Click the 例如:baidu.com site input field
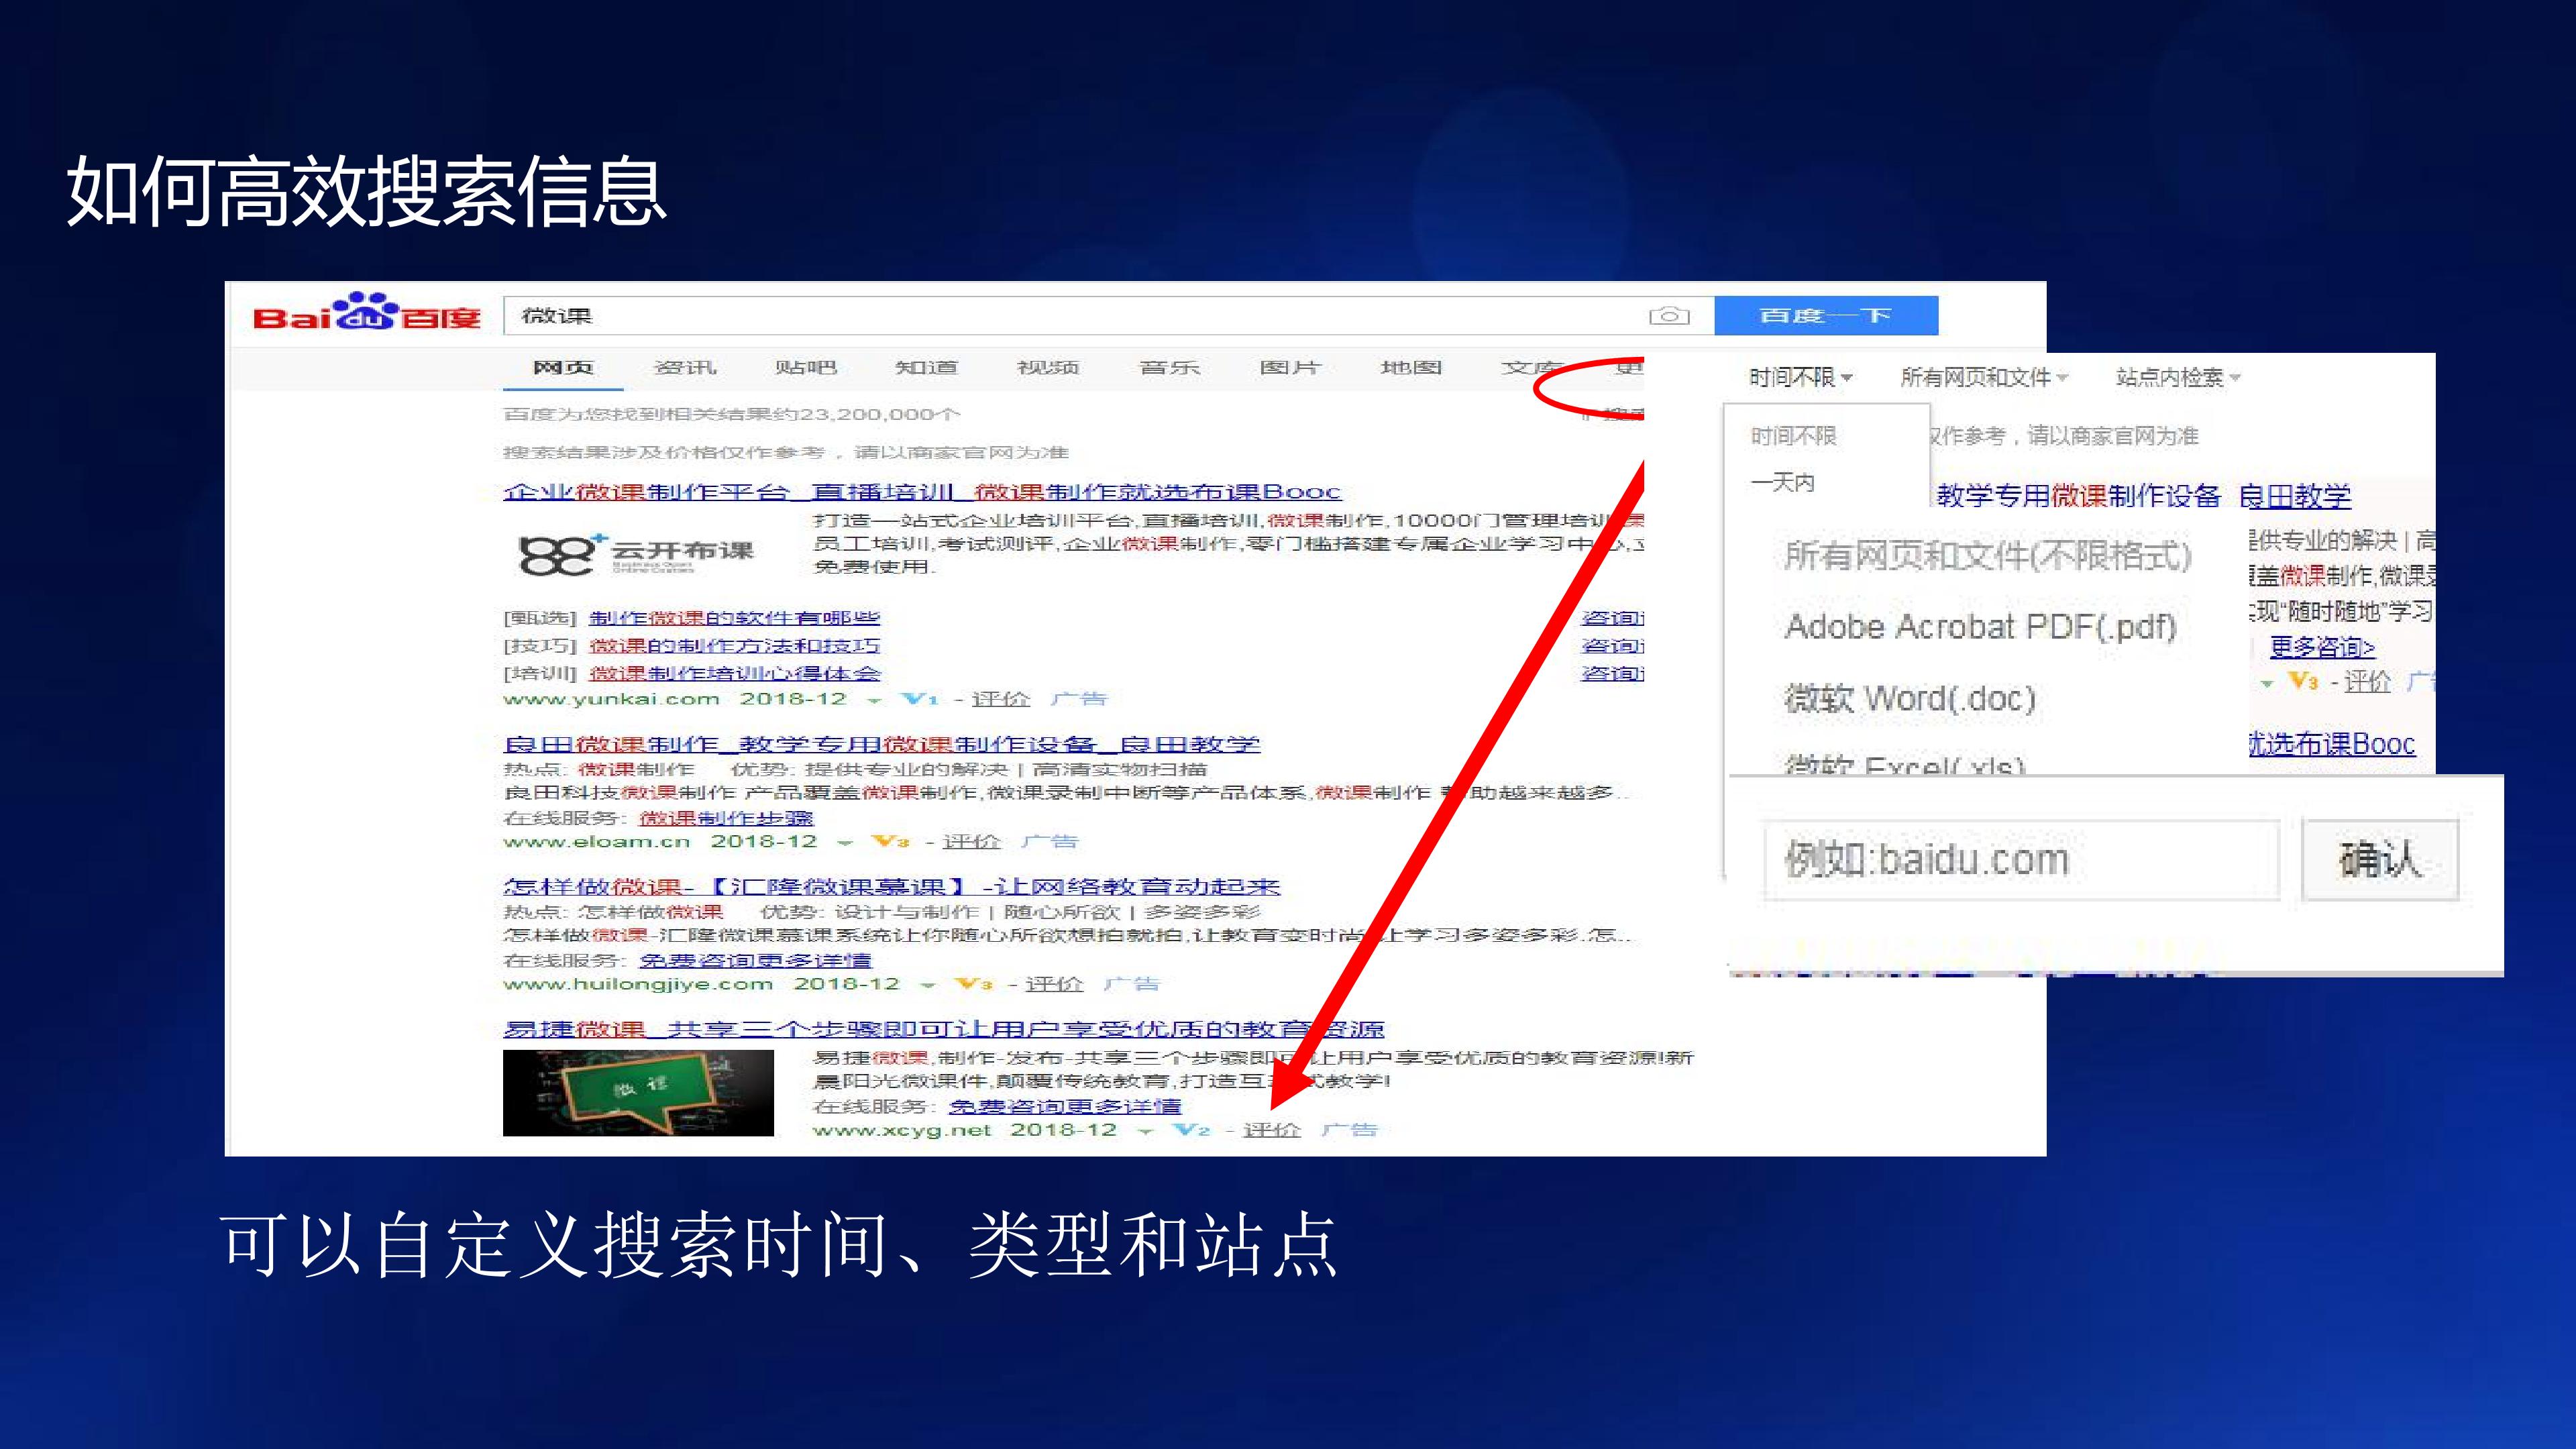This screenshot has height=1449, width=2576. [2022, 860]
